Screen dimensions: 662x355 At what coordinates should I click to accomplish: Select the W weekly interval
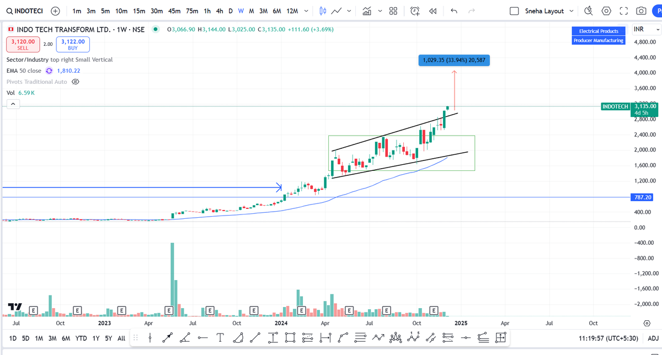(x=241, y=11)
